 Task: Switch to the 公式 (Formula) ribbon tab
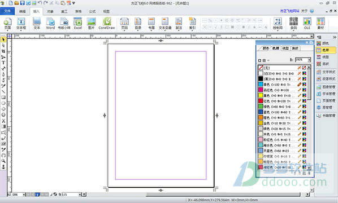click(x=92, y=11)
